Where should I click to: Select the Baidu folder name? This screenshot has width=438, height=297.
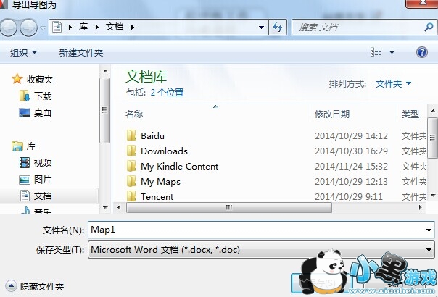coord(152,136)
